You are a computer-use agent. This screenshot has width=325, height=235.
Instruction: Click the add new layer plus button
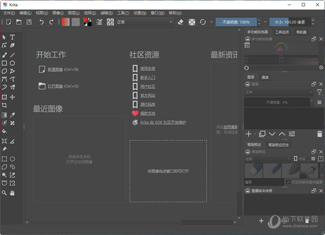point(249,134)
